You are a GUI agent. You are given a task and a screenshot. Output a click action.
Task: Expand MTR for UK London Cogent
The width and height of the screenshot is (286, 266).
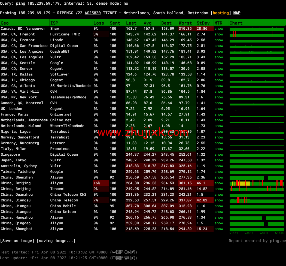pos(218,109)
